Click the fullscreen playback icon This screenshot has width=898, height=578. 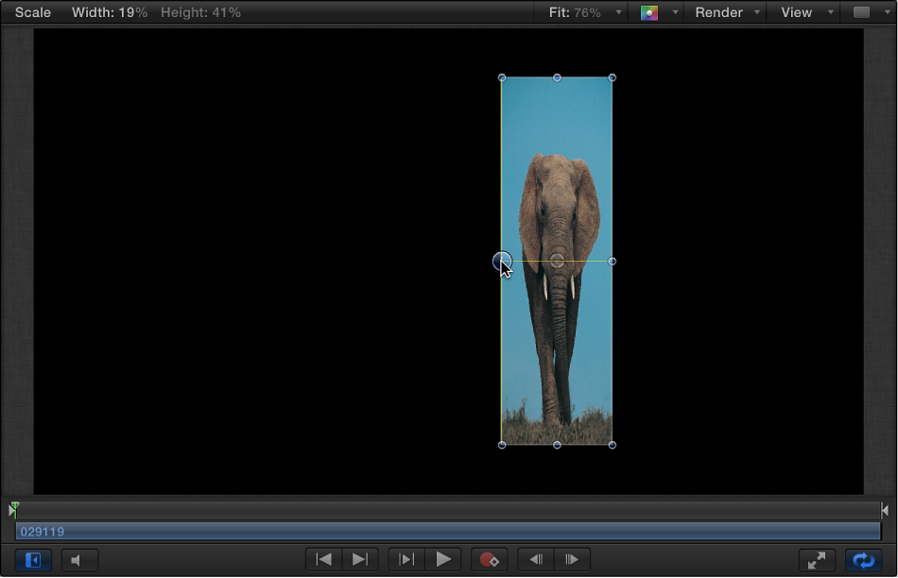pos(816,559)
